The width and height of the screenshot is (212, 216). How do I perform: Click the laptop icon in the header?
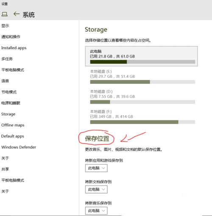[x=5, y=14]
